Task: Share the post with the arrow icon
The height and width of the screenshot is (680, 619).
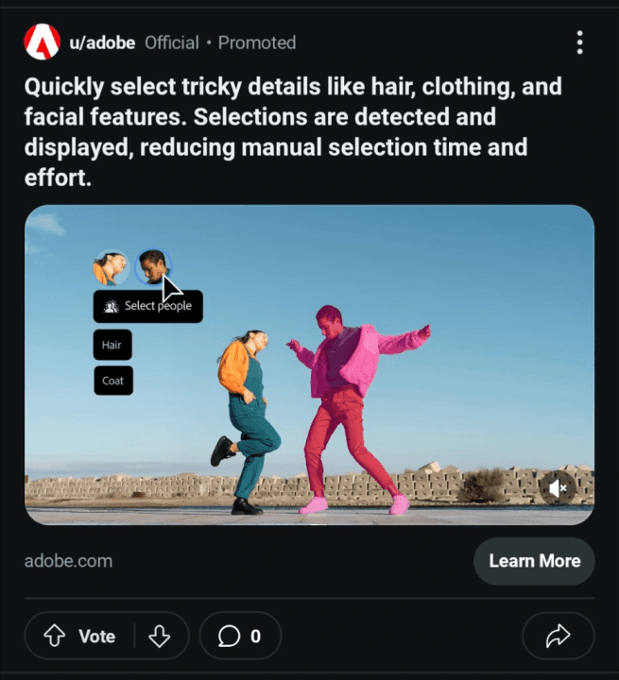Action: 558,637
